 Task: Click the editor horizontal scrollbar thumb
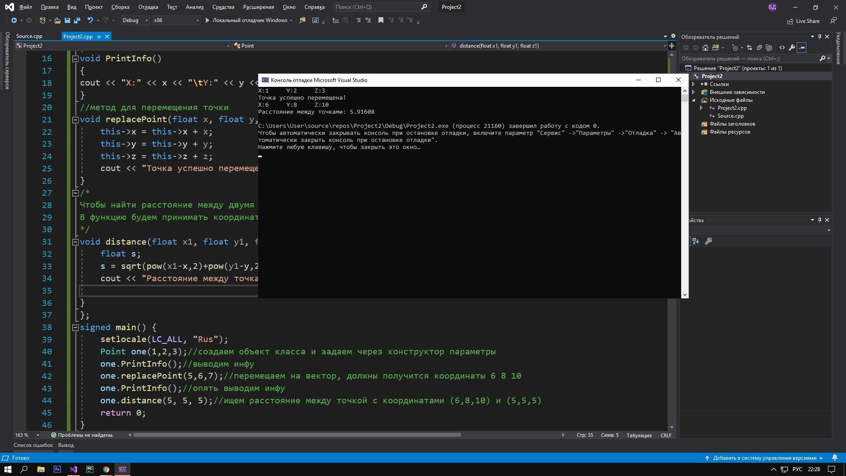(297, 435)
